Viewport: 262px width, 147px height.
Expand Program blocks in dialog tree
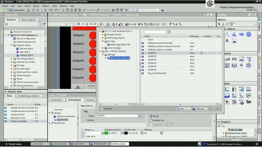coord(103,34)
